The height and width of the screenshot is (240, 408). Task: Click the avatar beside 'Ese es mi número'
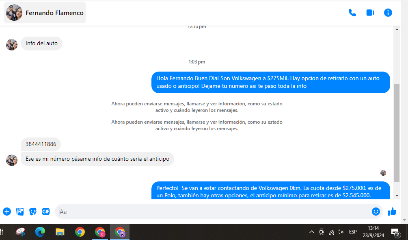(x=12, y=160)
